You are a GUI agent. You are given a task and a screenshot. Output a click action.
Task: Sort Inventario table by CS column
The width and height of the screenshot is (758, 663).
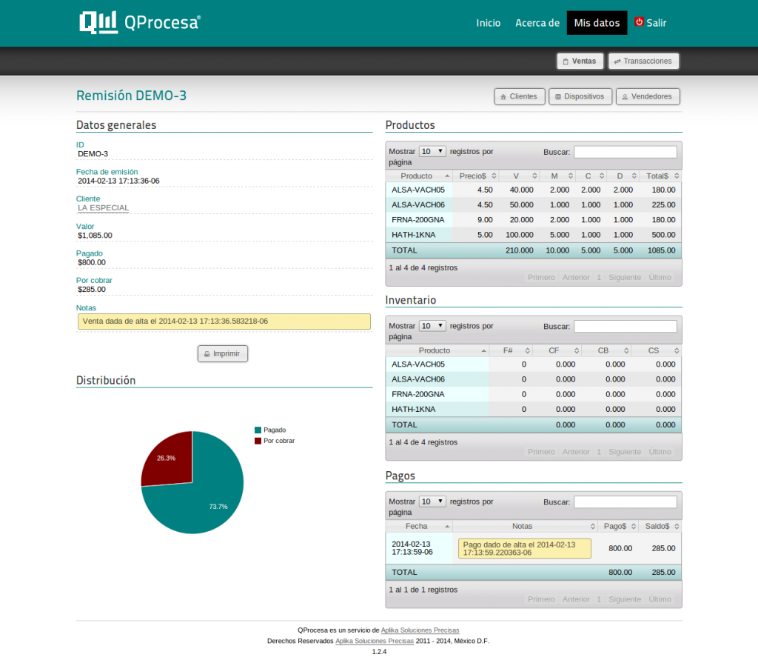point(657,351)
